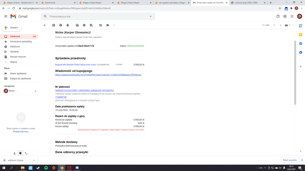The image size is (305, 171).
Task: Expand the Więcej section in sidebar
Action: pos(13,62)
